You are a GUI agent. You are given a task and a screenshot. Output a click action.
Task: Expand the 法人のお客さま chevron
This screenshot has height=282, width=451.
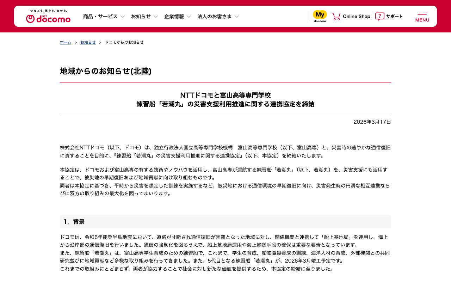pos(237,17)
